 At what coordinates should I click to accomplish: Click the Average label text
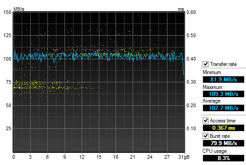click(212, 101)
